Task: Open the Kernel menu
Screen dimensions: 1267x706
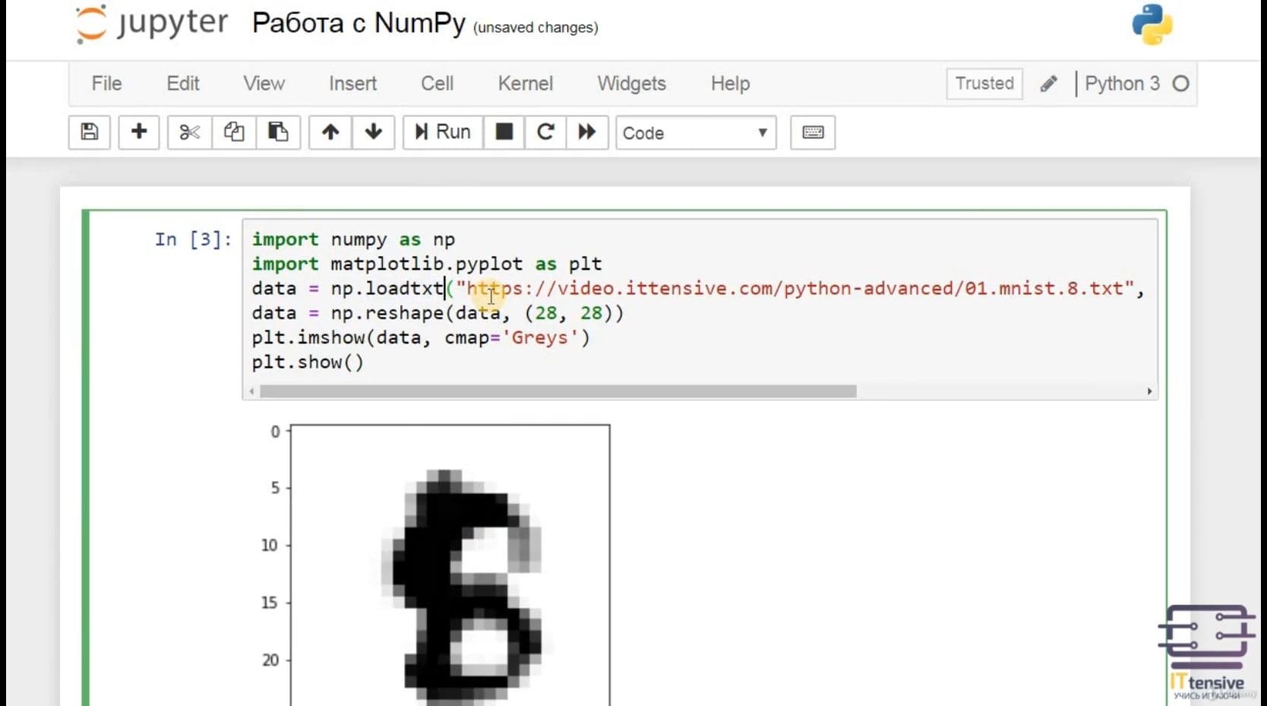Action: click(526, 84)
